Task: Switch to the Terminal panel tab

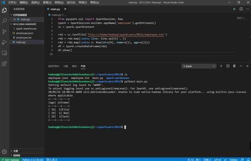Action: point(83,66)
